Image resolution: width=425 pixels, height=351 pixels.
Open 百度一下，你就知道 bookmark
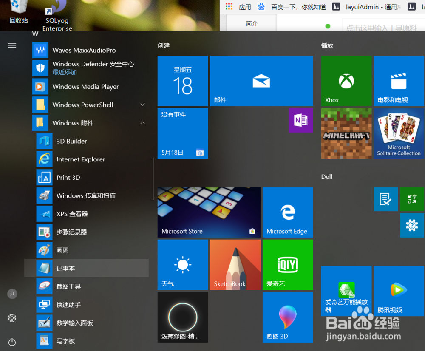[x=292, y=7]
